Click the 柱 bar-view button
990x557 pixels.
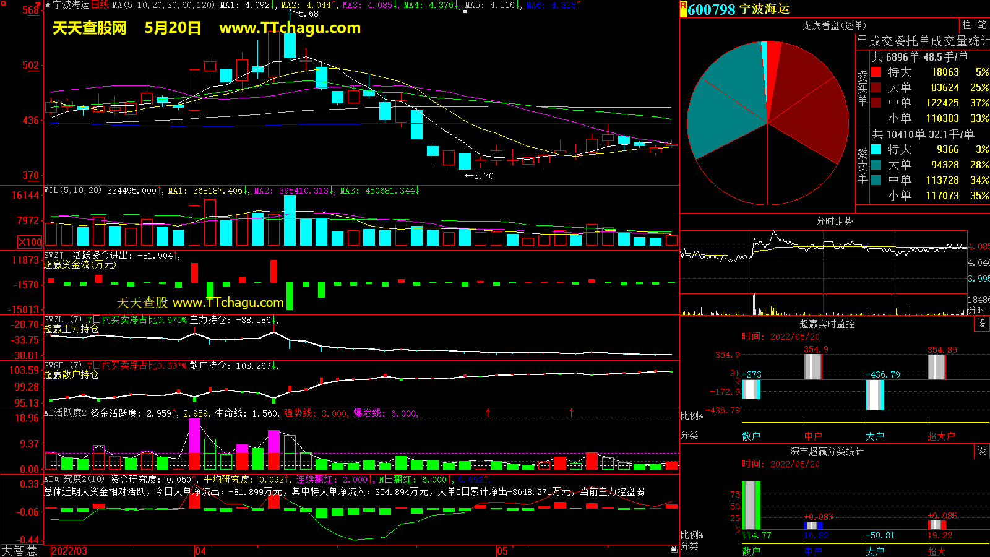(x=966, y=25)
